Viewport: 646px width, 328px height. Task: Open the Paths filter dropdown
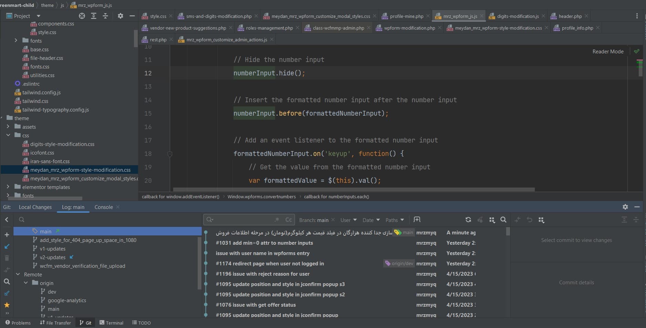(x=395, y=220)
